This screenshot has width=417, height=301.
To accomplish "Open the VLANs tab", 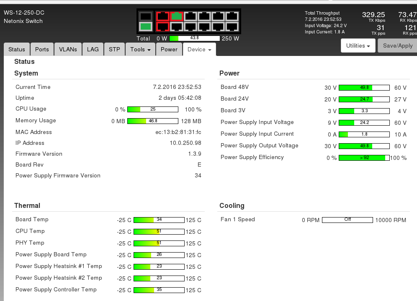I will (68, 49).
